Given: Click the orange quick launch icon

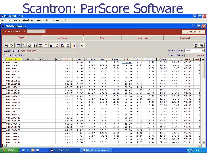Looking at the screenshot, I should point(33,150).
